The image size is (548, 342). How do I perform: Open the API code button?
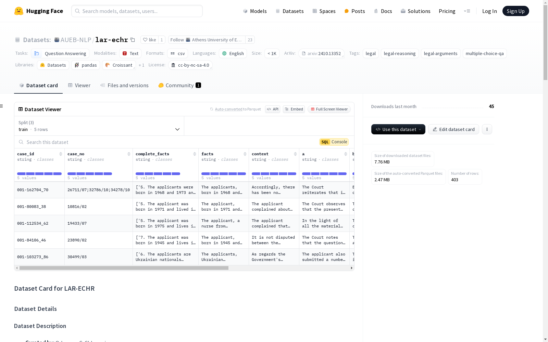[273, 109]
